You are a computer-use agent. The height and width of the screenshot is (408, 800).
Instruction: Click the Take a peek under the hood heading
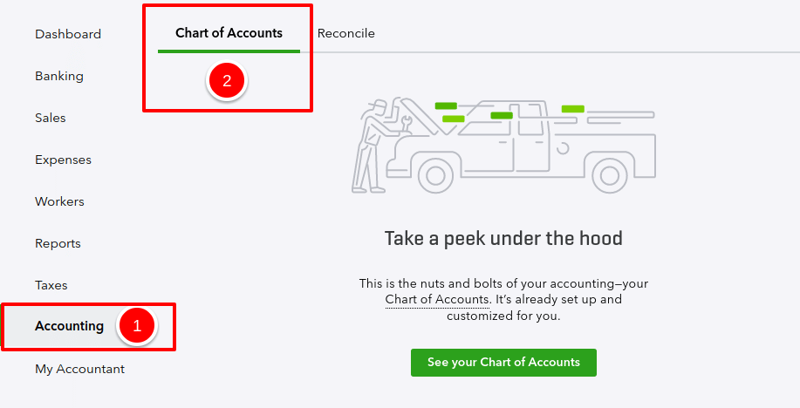point(503,238)
